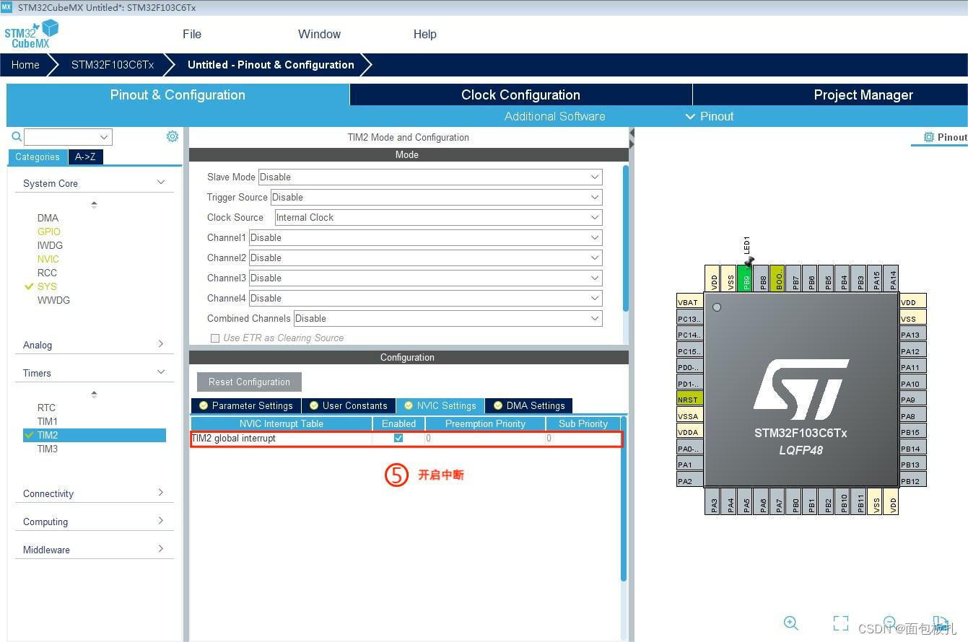Open the Window menu
This screenshot has height=642, width=968.
tap(319, 34)
